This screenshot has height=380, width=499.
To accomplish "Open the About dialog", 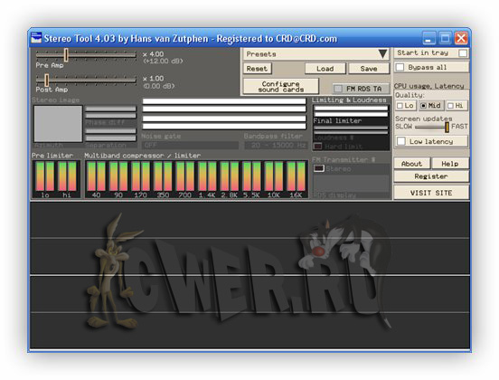I will (412, 164).
